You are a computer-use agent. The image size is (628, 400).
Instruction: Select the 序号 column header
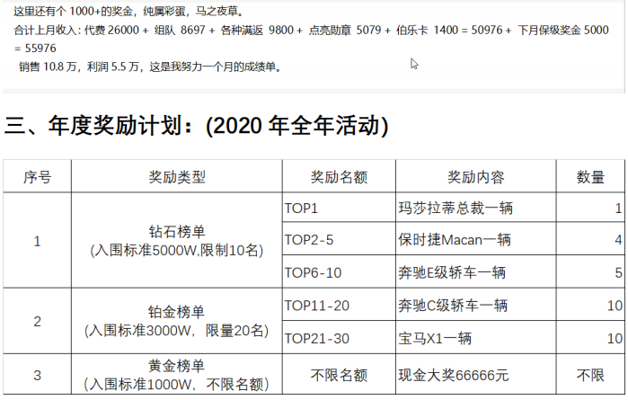tap(37, 177)
